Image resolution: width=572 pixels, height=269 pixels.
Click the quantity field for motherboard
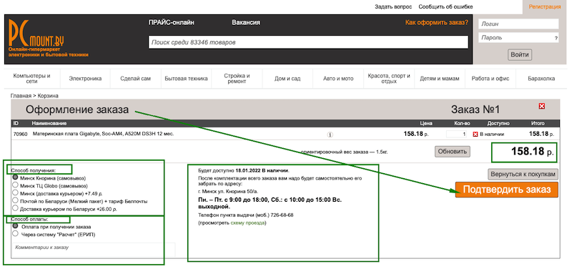point(457,134)
